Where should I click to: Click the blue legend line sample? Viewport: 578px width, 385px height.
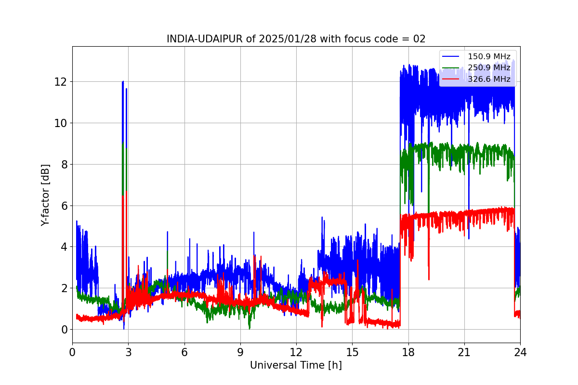tap(451, 57)
